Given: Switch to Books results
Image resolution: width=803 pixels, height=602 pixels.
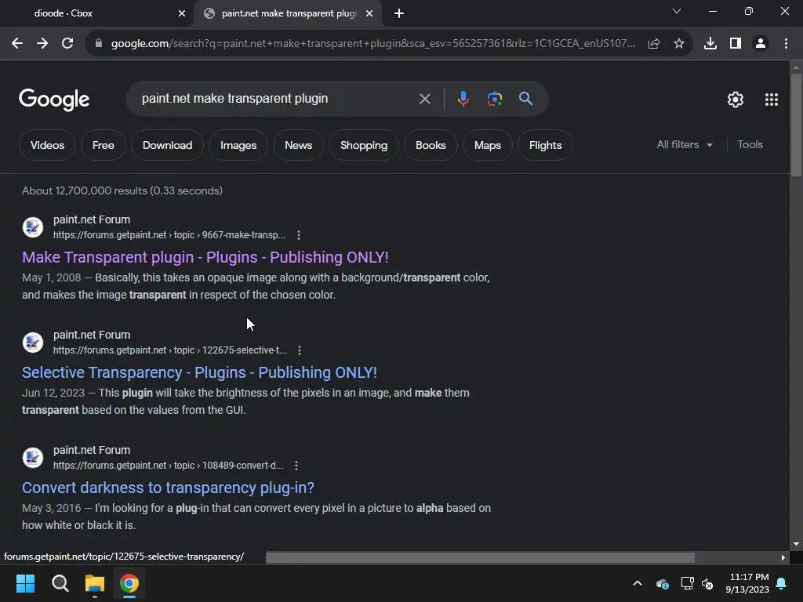Looking at the screenshot, I should point(431,145).
